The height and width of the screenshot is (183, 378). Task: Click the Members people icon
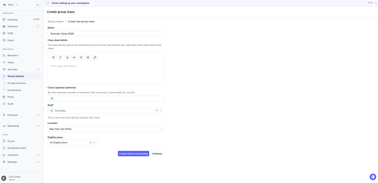4,55
